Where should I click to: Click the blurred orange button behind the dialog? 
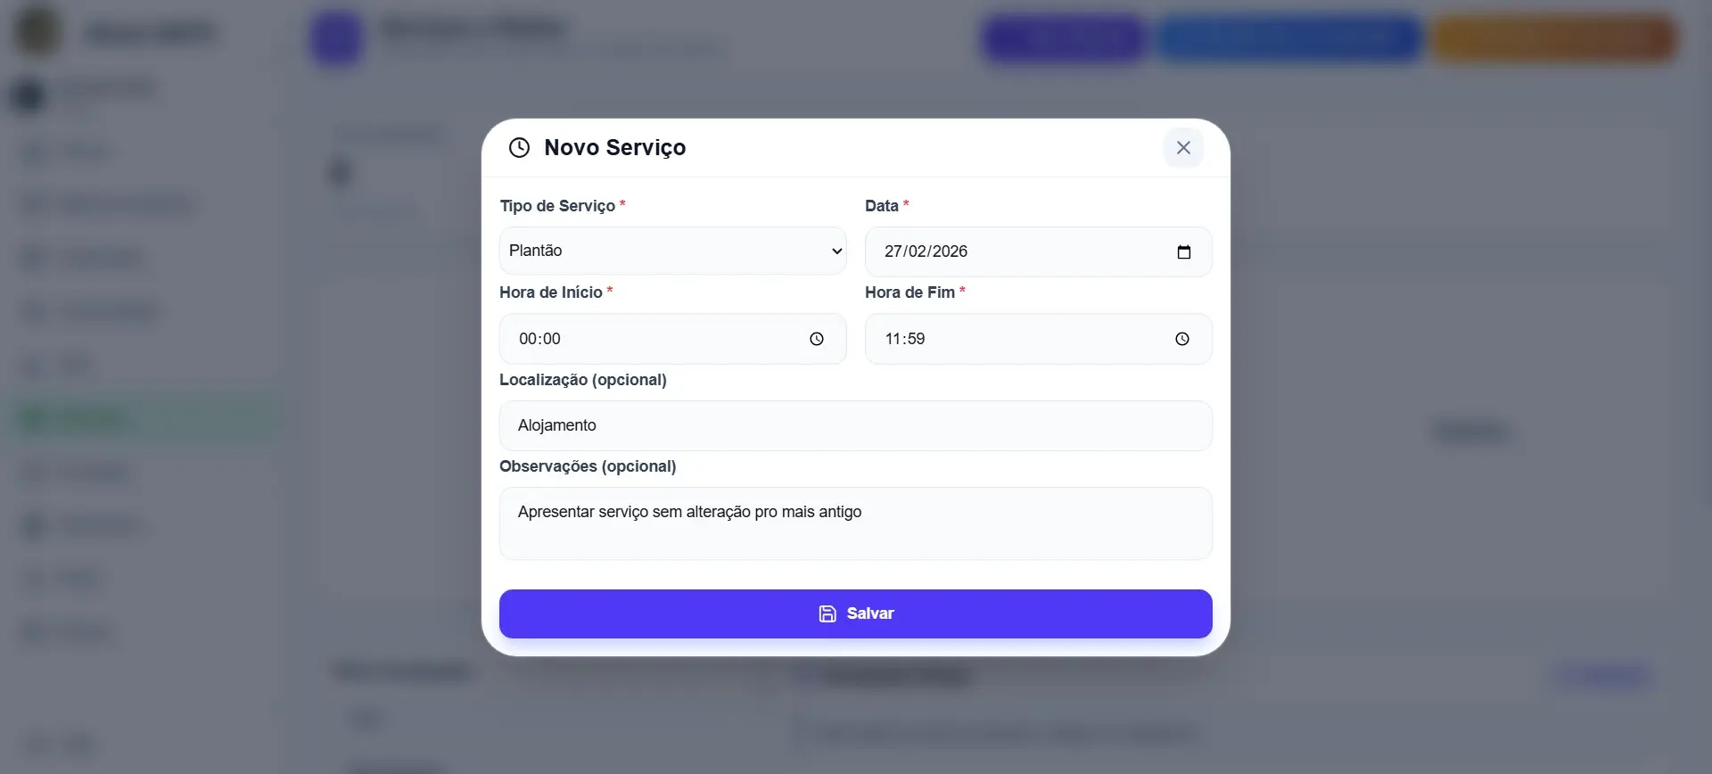[x=1554, y=39]
